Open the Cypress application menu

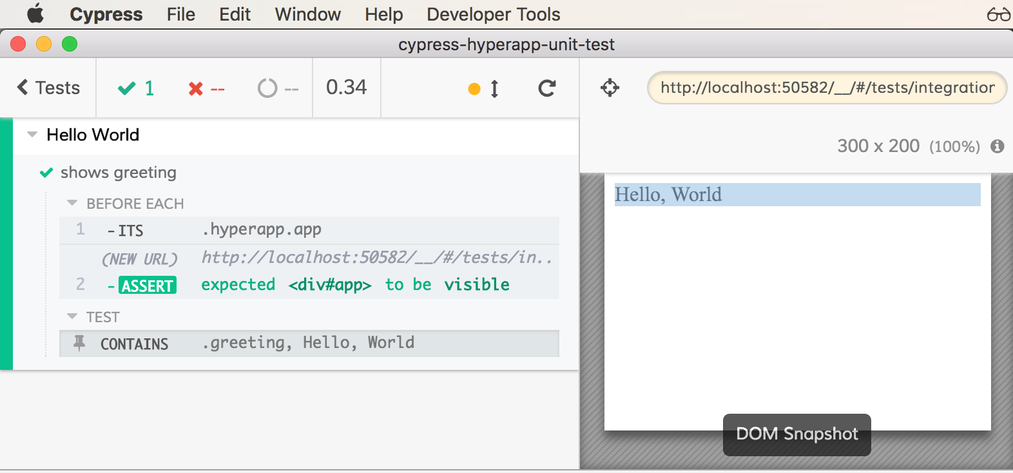(x=106, y=14)
